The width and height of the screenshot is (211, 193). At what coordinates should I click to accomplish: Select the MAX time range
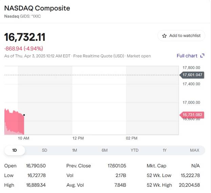click(194, 150)
